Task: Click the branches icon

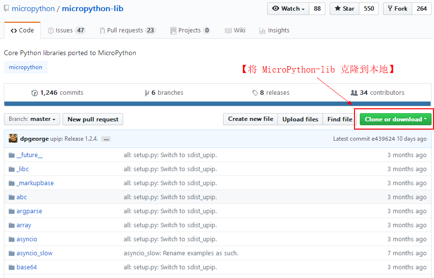Action: pyautogui.click(x=147, y=93)
